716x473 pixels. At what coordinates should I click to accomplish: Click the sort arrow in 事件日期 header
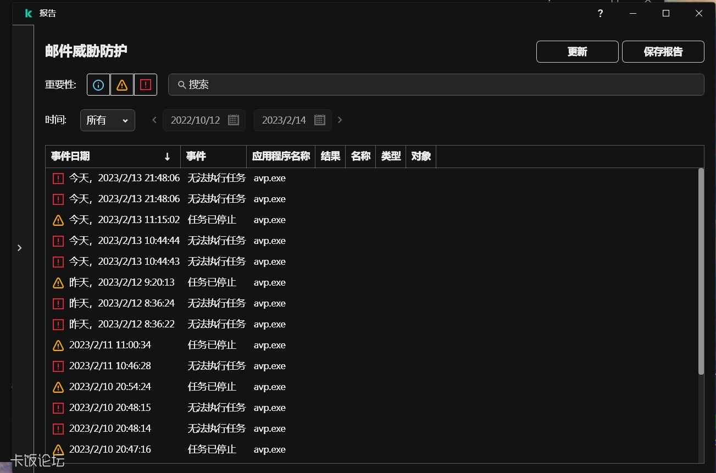(168, 157)
